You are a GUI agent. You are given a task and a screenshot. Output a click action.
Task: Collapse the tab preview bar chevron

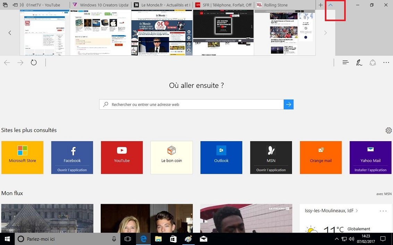tap(331, 5)
